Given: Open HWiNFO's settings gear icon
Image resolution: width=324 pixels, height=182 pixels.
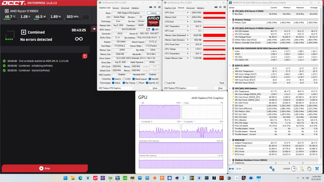Looking at the screenshot, I should pyautogui.click(x=309, y=169).
